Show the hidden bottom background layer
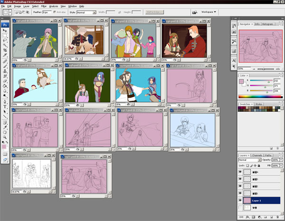The width and height of the screenshot is (285, 221). (x=240, y=207)
